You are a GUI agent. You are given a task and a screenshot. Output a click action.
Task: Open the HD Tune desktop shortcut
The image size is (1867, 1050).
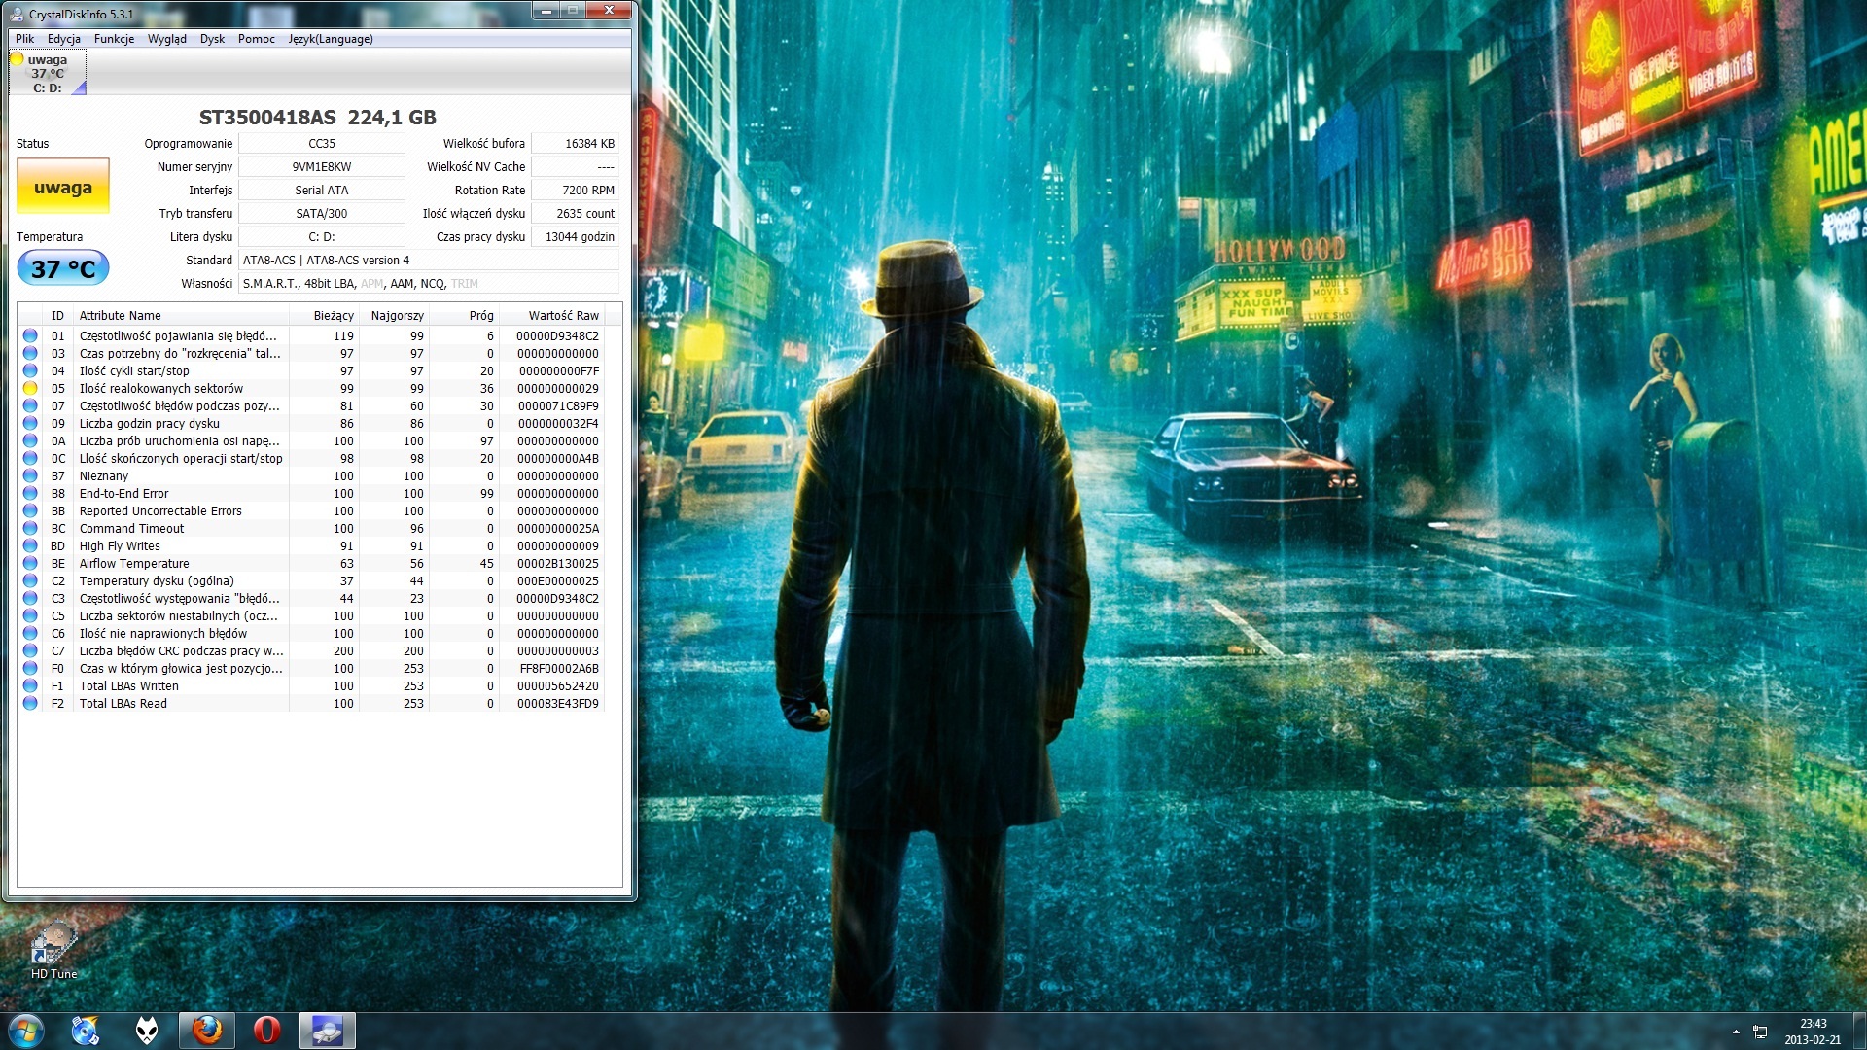(x=53, y=948)
